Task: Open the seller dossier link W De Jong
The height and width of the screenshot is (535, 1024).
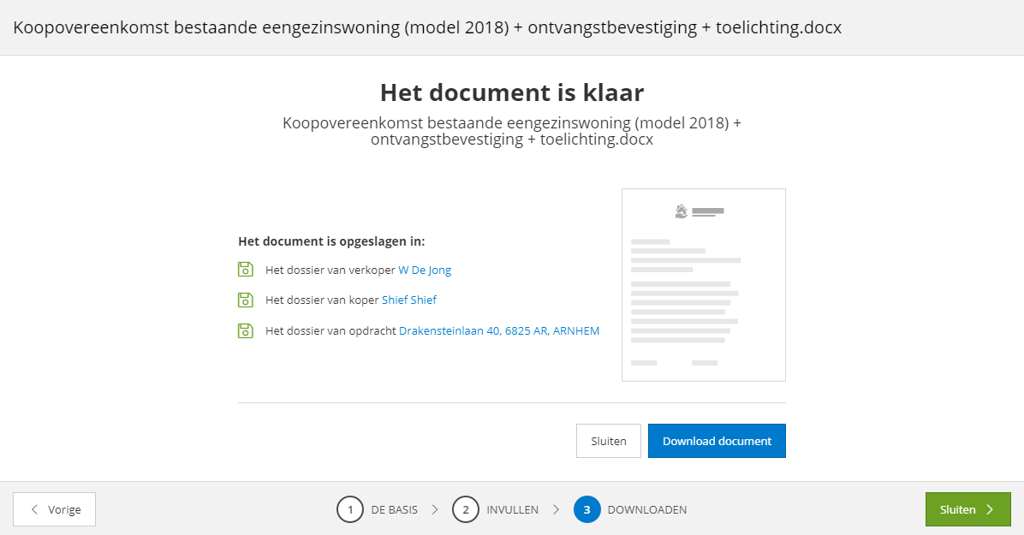Action: point(425,270)
